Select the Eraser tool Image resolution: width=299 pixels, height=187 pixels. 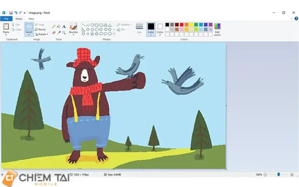pyautogui.click(x=54, y=33)
